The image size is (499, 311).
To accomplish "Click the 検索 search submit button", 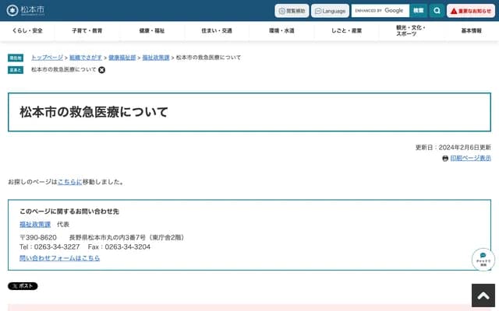I will 418,10.
